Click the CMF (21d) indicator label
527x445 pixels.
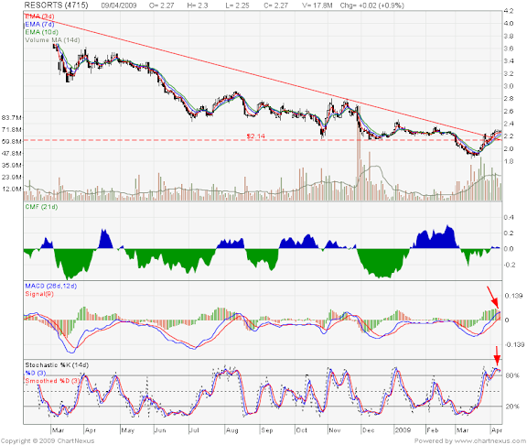(x=41, y=207)
